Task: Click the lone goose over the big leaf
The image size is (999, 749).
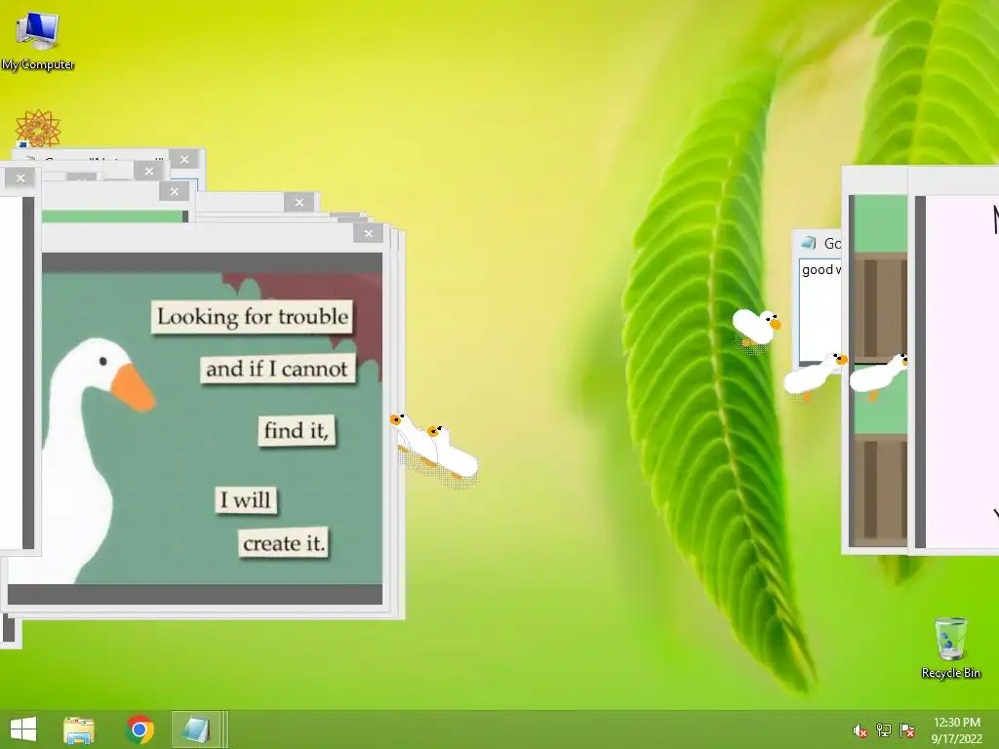Action: tap(756, 327)
